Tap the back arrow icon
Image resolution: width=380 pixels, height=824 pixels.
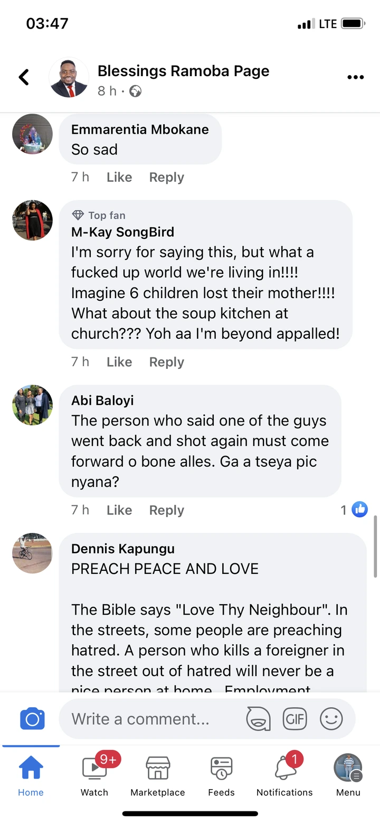[x=24, y=77]
